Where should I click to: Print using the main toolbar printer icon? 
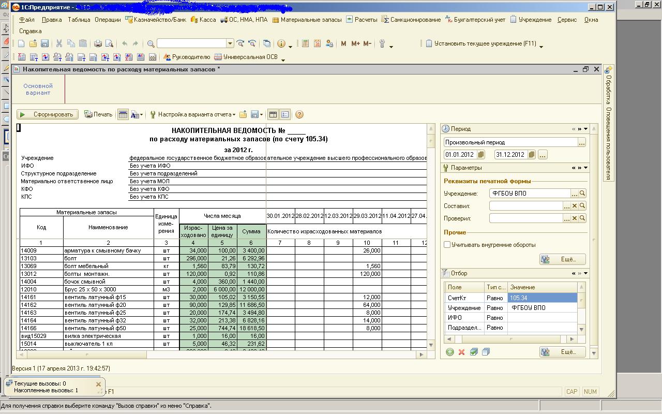coord(98,44)
